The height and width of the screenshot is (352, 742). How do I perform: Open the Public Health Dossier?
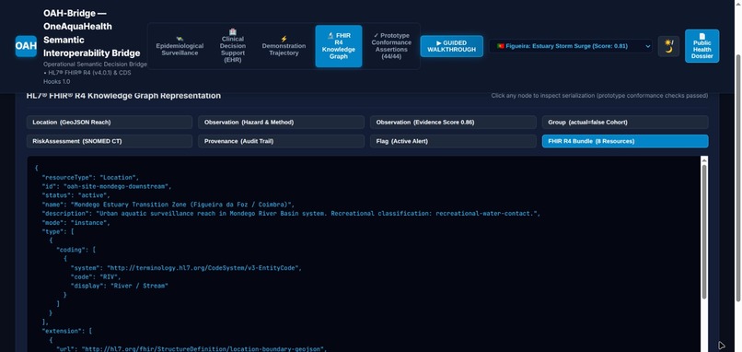click(x=701, y=46)
